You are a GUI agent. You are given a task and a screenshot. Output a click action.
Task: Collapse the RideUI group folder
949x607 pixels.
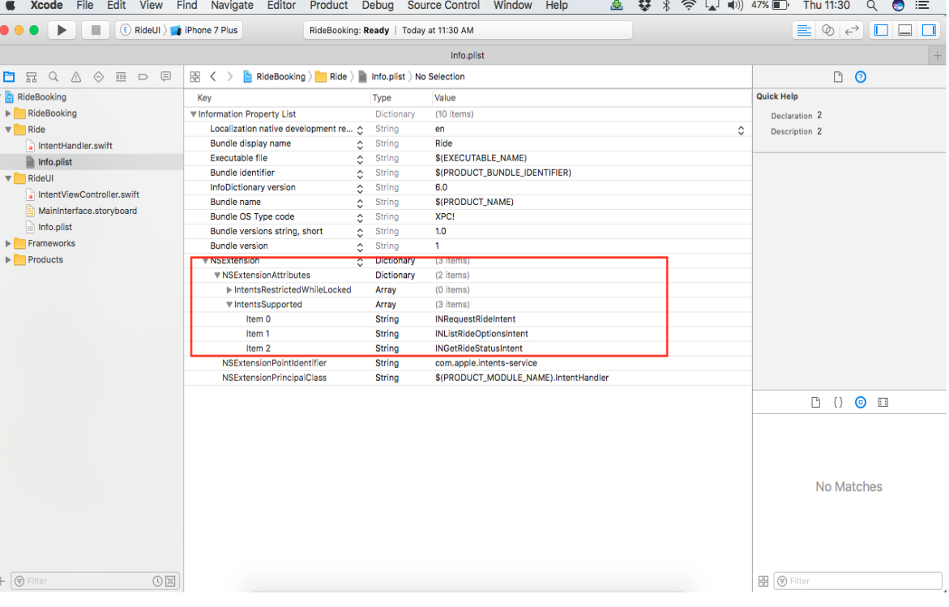8,178
